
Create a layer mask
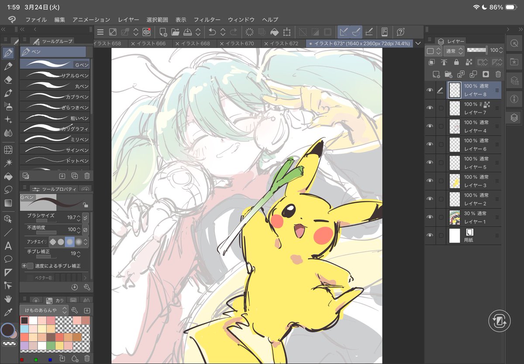point(486,75)
